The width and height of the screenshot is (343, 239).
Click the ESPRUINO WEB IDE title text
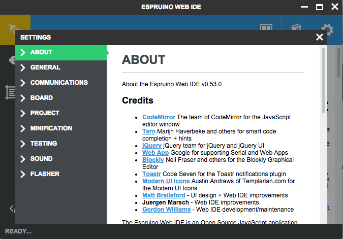[171, 7]
